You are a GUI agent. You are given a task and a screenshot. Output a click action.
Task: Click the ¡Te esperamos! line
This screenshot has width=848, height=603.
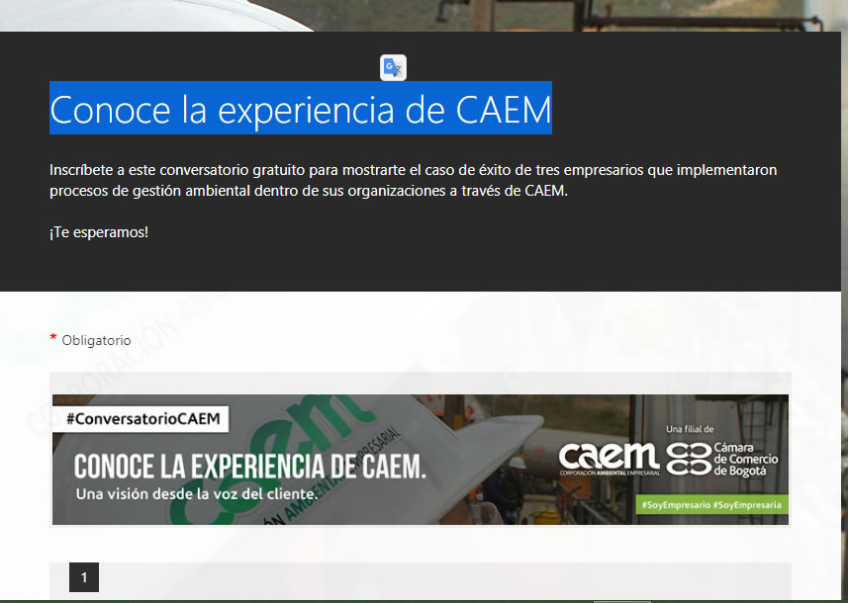click(x=99, y=232)
